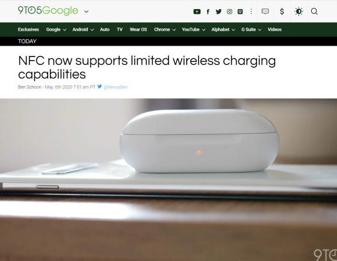
Task: Open author Ben Schoon's page
Action: pyautogui.click(x=29, y=87)
